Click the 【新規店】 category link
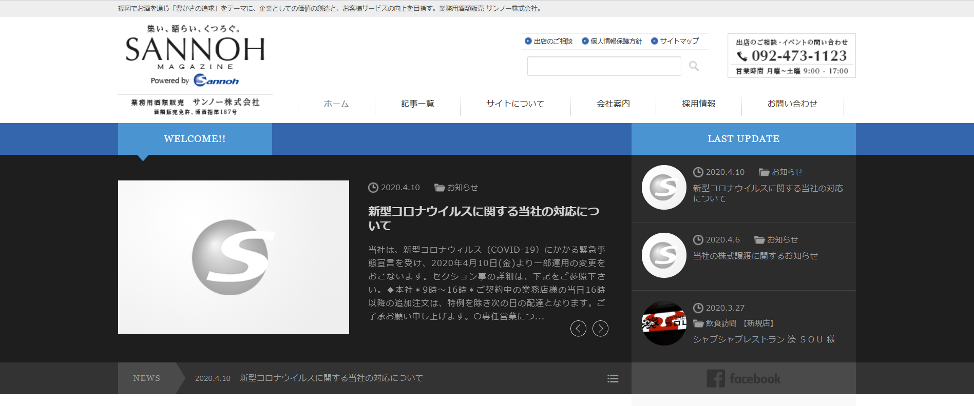The image size is (974, 406). tap(759, 323)
